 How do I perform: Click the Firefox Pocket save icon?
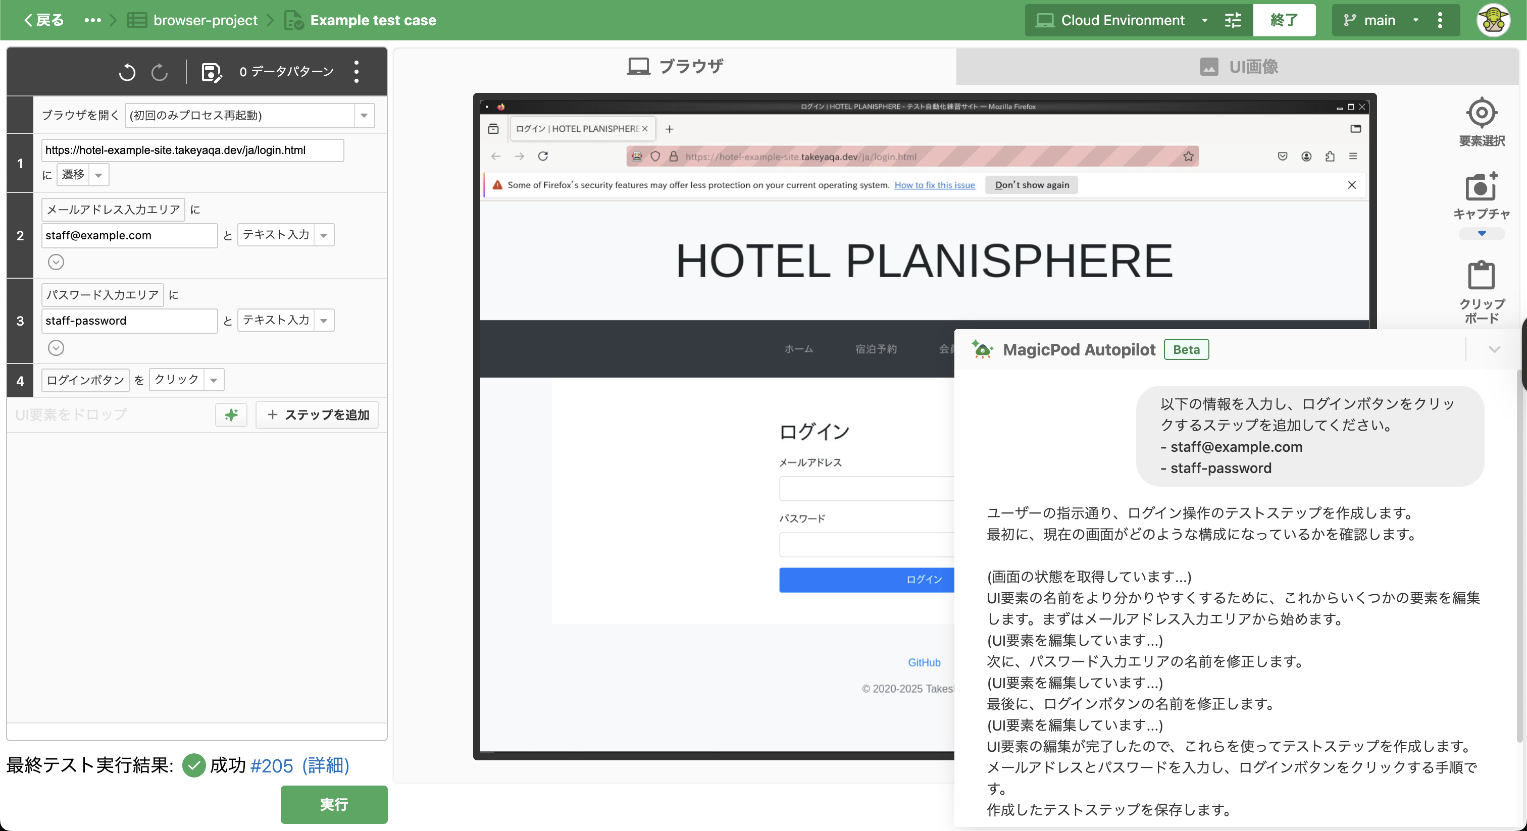pos(1282,156)
